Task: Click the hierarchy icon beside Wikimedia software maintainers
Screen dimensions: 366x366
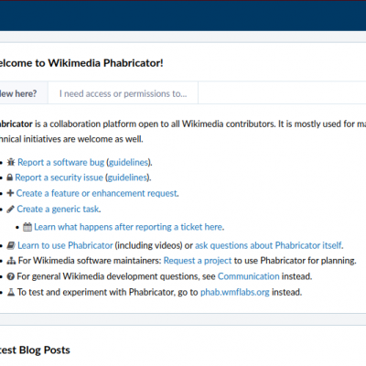Action: click(11, 261)
